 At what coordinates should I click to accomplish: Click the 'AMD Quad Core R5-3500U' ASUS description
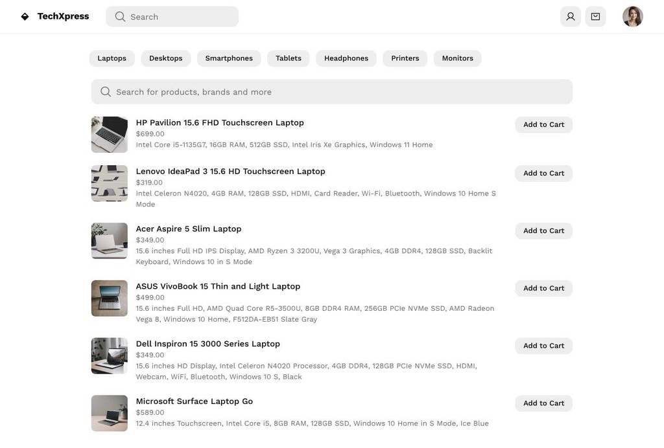[315, 313]
